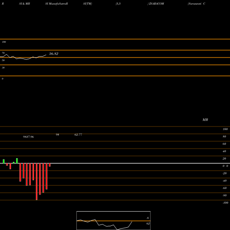The height and width of the screenshot is (230, 230).
Task: Click the 98 value label
Action: 57,135
